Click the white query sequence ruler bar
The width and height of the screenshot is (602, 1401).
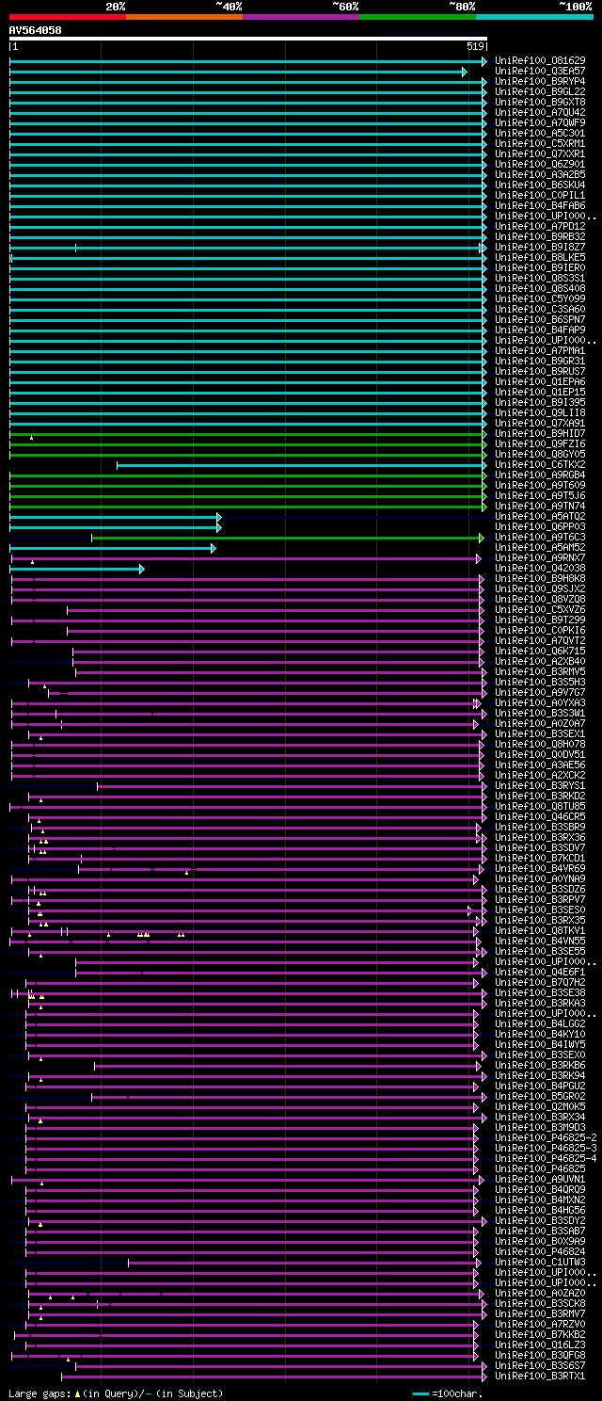click(x=248, y=39)
